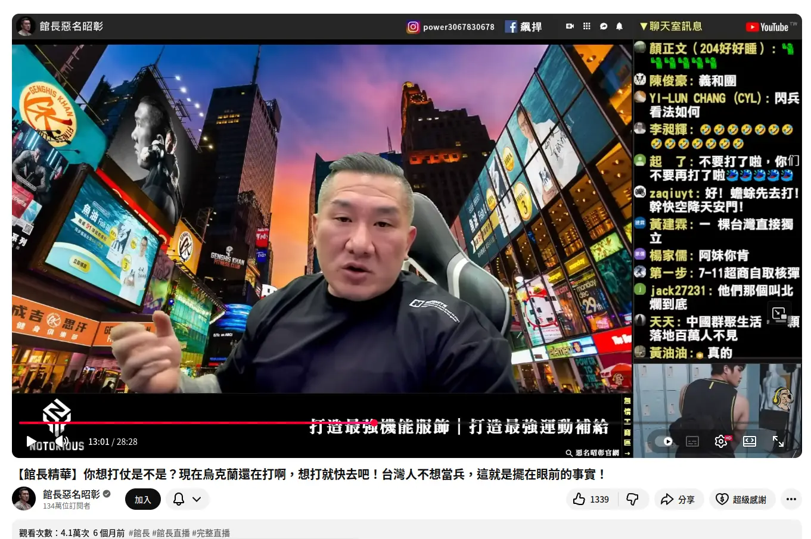Dislike the video with thumbs-down

[633, 499]
